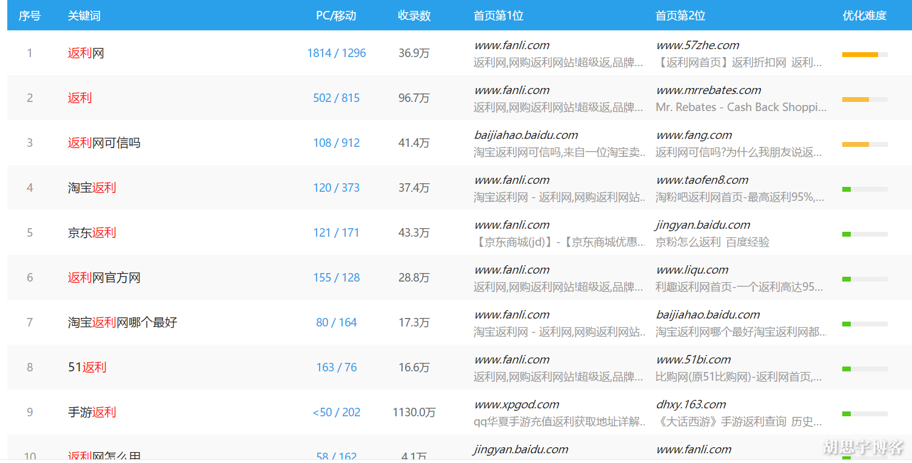Click the 502 / 815 index value
The height and width of the screenshot is (463, 912).
click(x=337, y=98)
